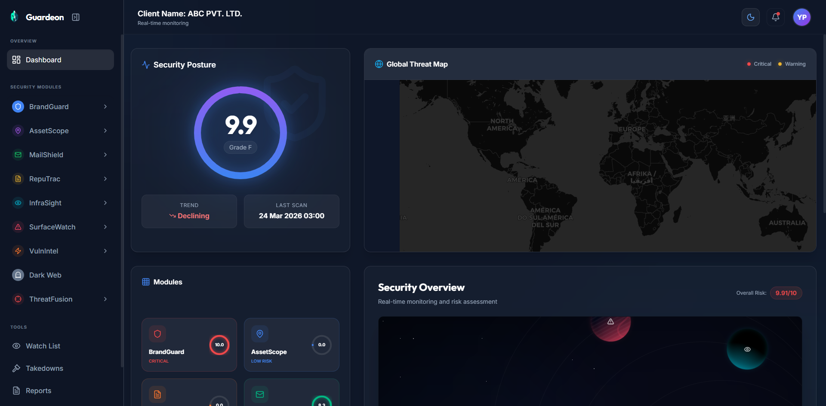826x406 pixels.
Task: Open the Reports tool
Action: (60, 391)
